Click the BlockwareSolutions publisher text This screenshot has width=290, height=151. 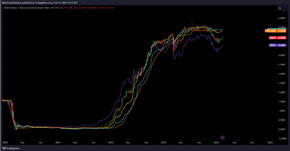click(x=13, y=3)
